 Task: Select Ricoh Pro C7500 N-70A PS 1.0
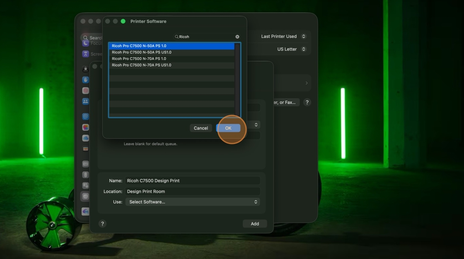pyautogui.click(x=172, y=58)
